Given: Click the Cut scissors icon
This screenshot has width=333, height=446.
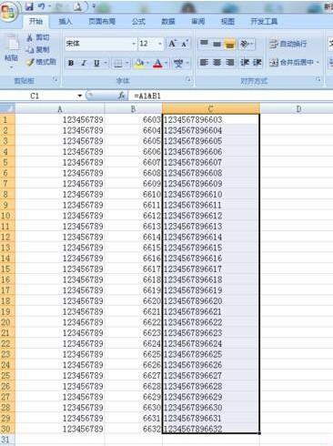Looking at the screenshot, I should [30, 37].
